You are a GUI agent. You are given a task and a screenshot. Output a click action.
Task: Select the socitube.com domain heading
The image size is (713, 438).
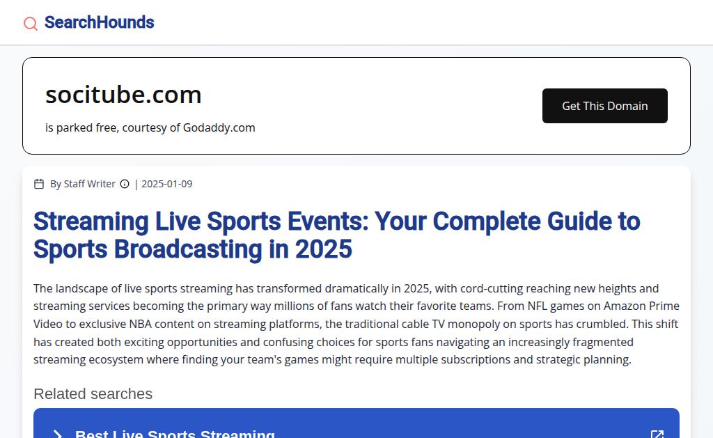click(123, 95)
